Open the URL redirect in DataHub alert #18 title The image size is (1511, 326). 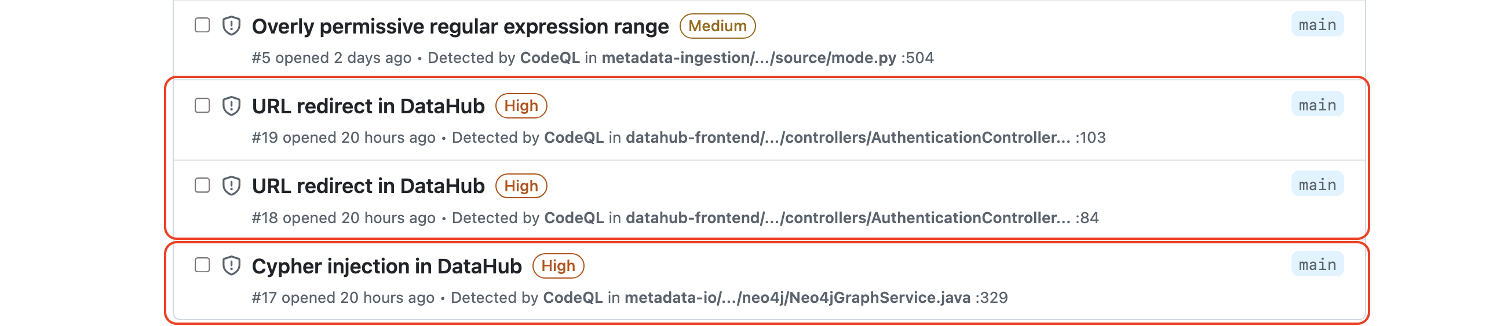pos(368,186)
